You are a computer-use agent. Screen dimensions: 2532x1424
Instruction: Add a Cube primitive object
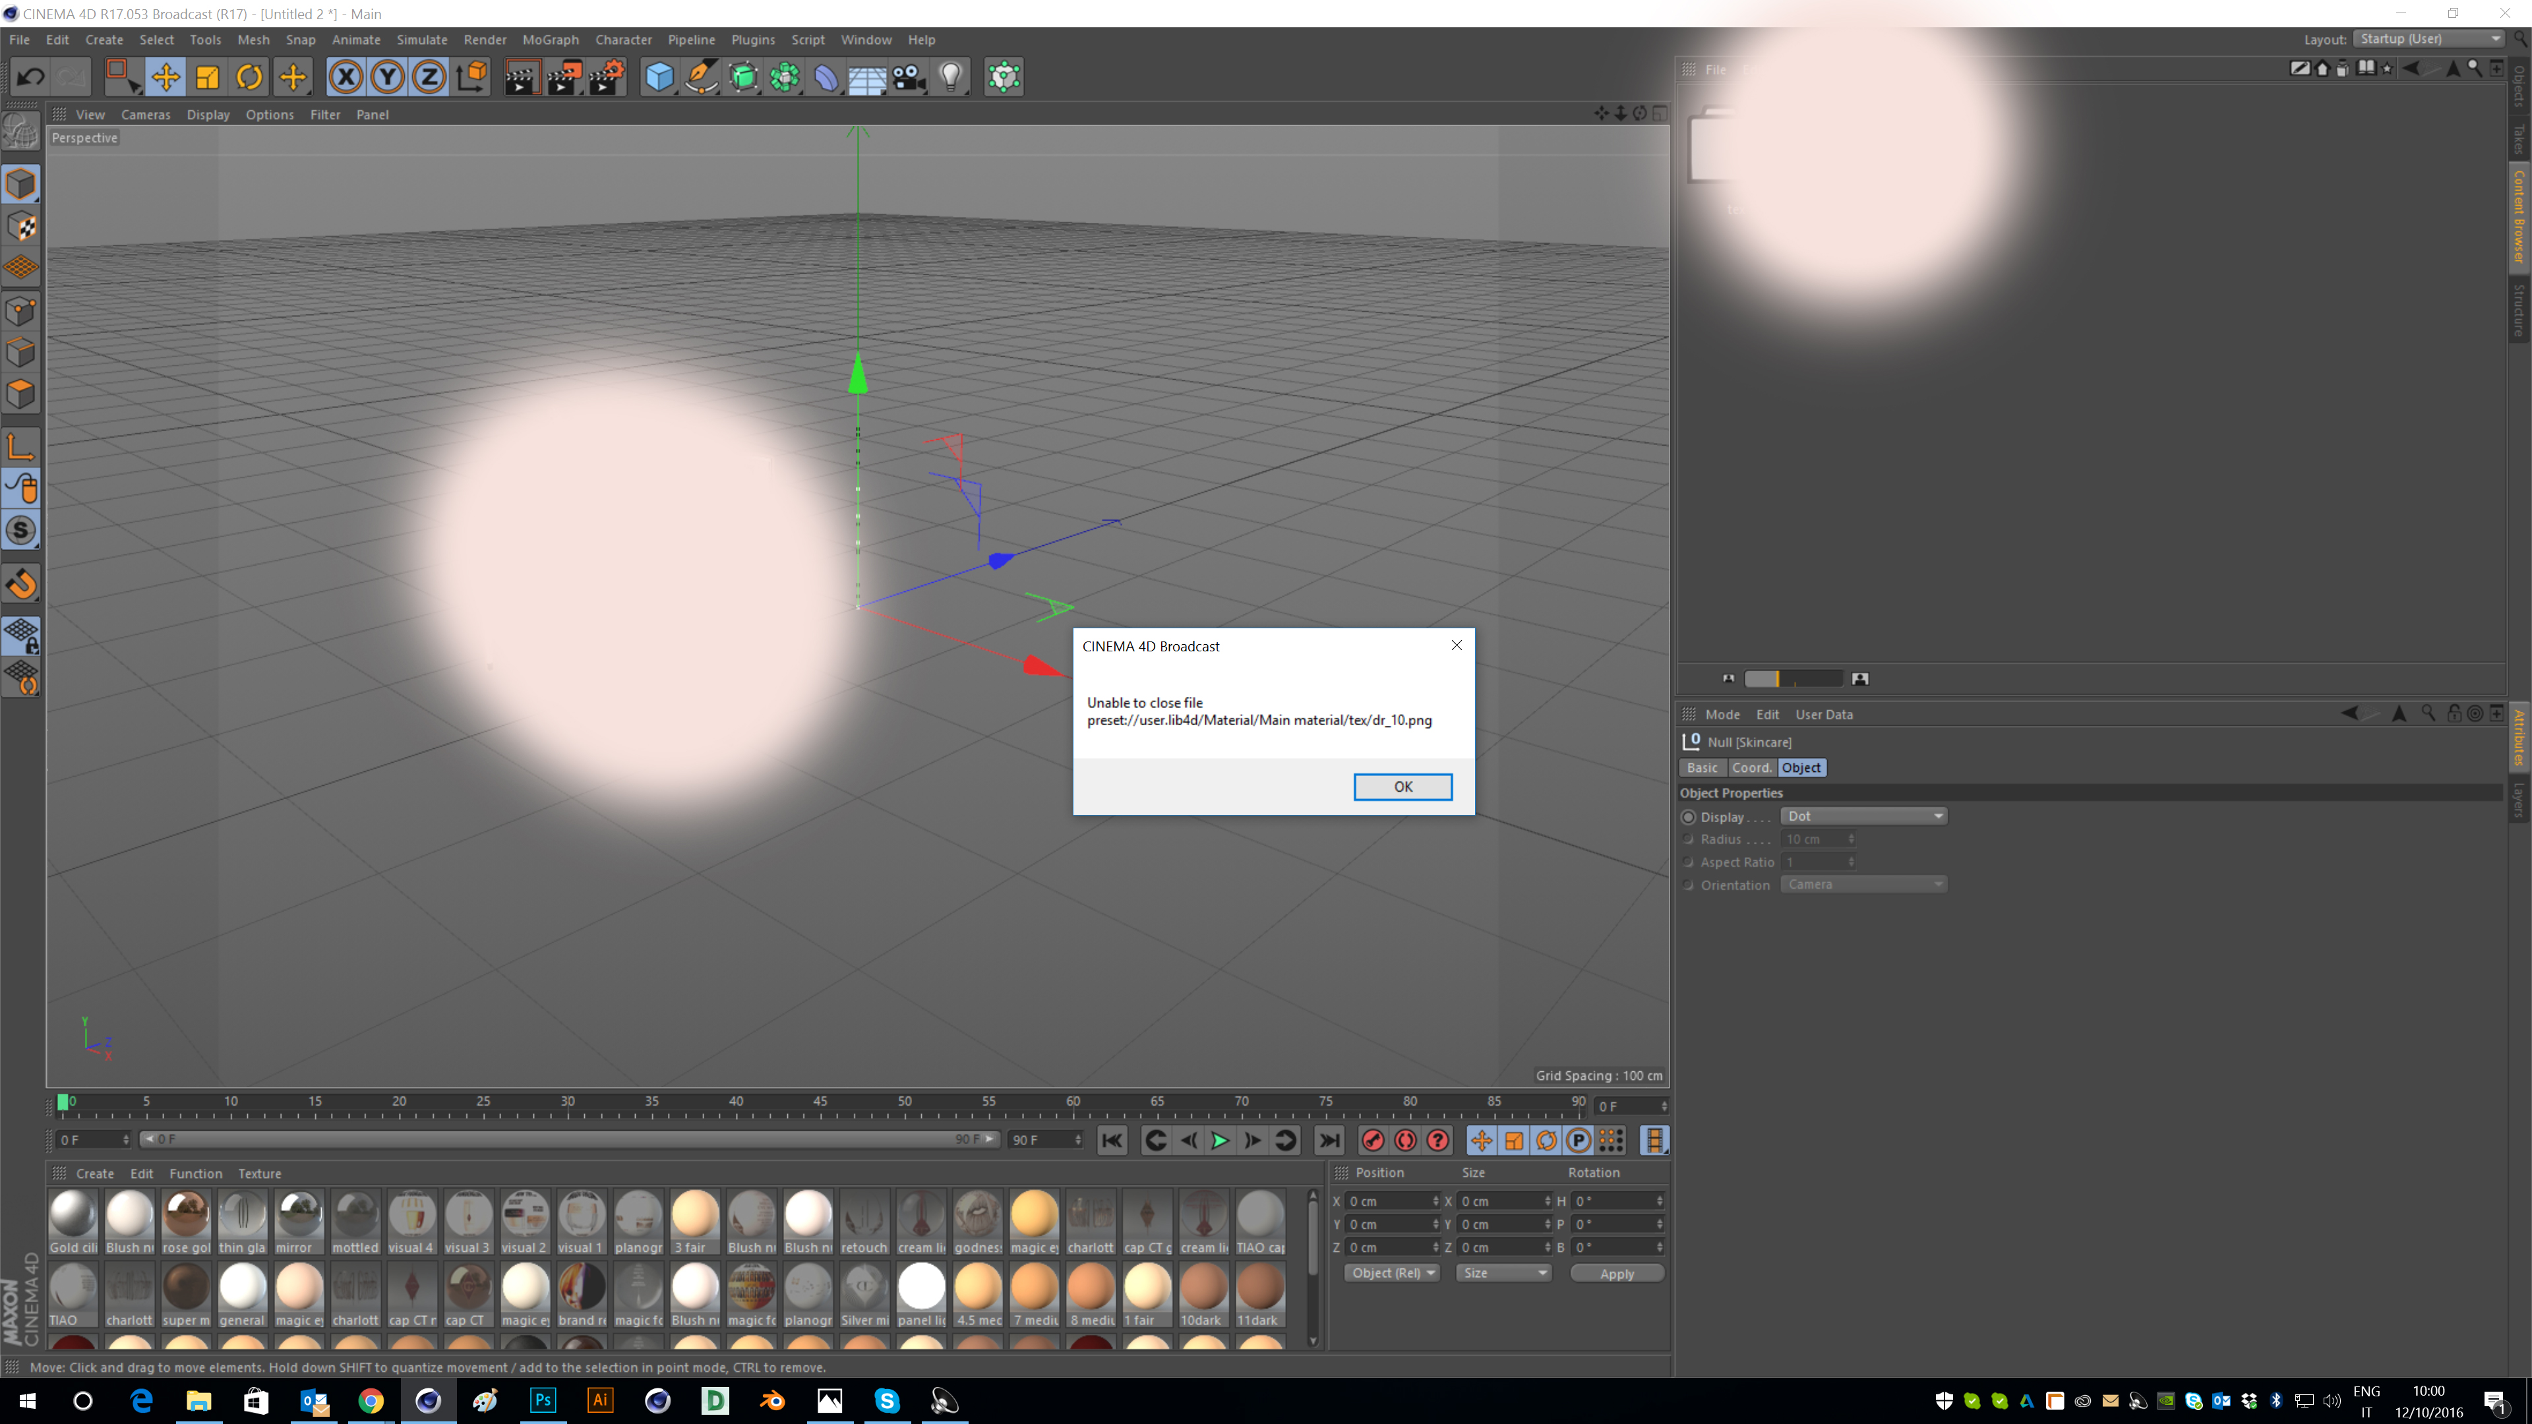[x=659, y=76]
